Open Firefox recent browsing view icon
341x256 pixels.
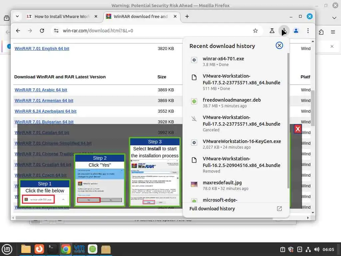(7, 18)
